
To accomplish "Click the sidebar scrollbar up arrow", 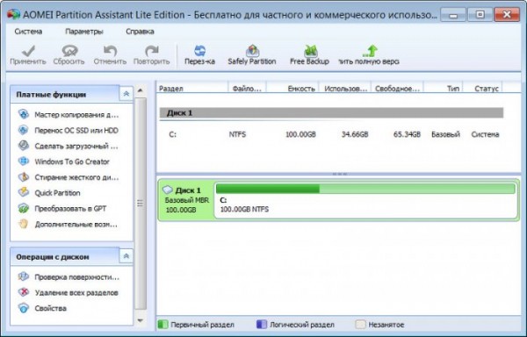I will coord(141,90).
